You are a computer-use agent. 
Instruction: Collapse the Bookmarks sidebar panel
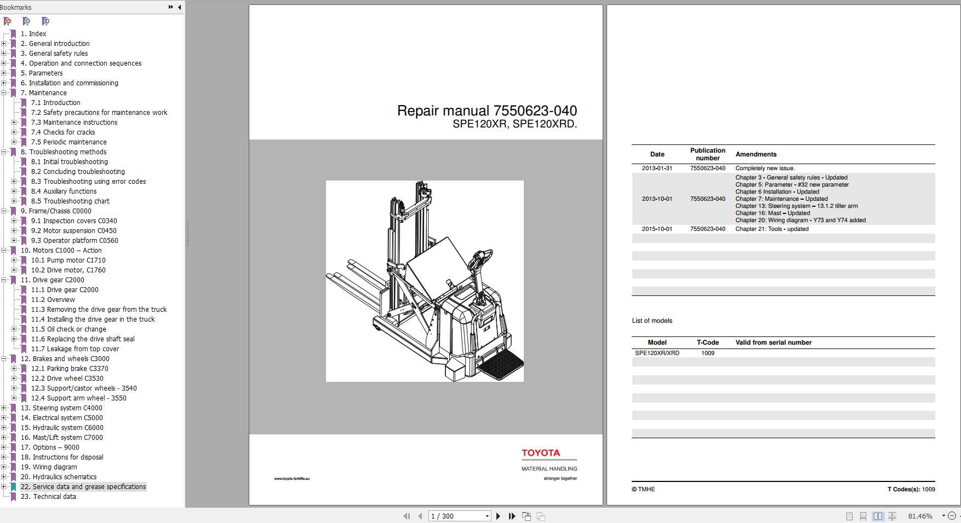[x=179, y=7]
